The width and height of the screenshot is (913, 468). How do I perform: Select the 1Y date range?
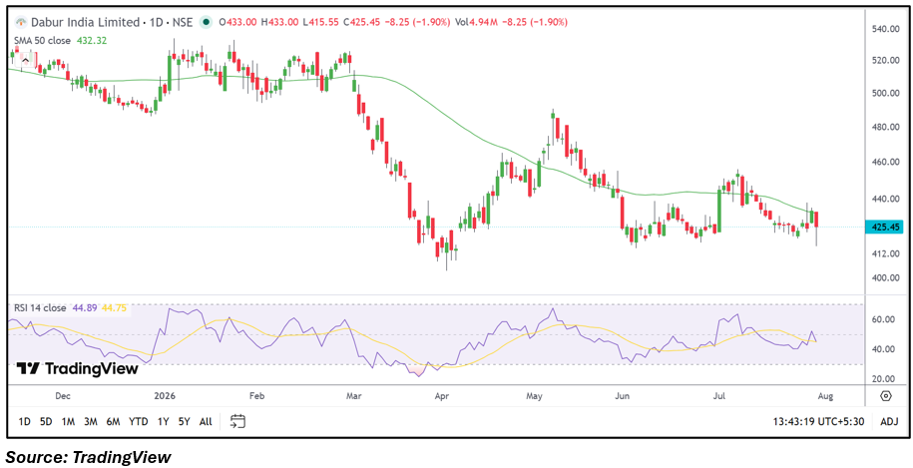pyautogui.click(x=163, y=421)
